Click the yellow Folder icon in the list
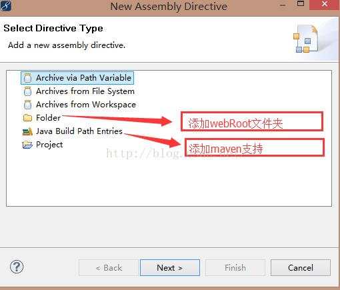This screenshot has width=340, height=290. coord(27,118)
